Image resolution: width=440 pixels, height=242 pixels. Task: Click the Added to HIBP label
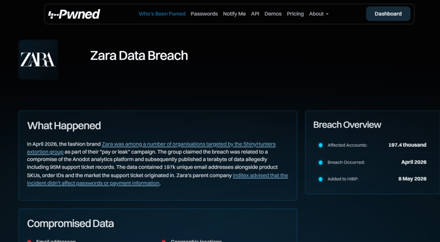tap(343, 179)
